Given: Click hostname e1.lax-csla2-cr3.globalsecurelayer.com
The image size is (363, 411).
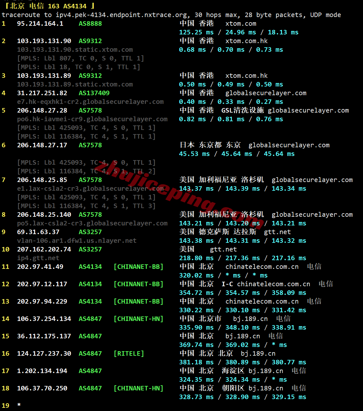Looking at the screenshot, I should (90, 188).
